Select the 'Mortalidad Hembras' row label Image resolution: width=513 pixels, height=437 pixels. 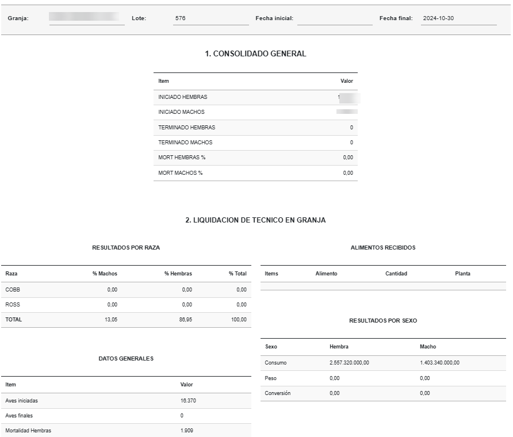[28, 431]
